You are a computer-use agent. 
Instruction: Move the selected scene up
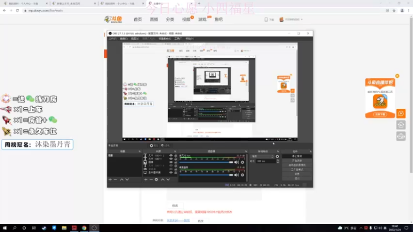pos(122,179)
